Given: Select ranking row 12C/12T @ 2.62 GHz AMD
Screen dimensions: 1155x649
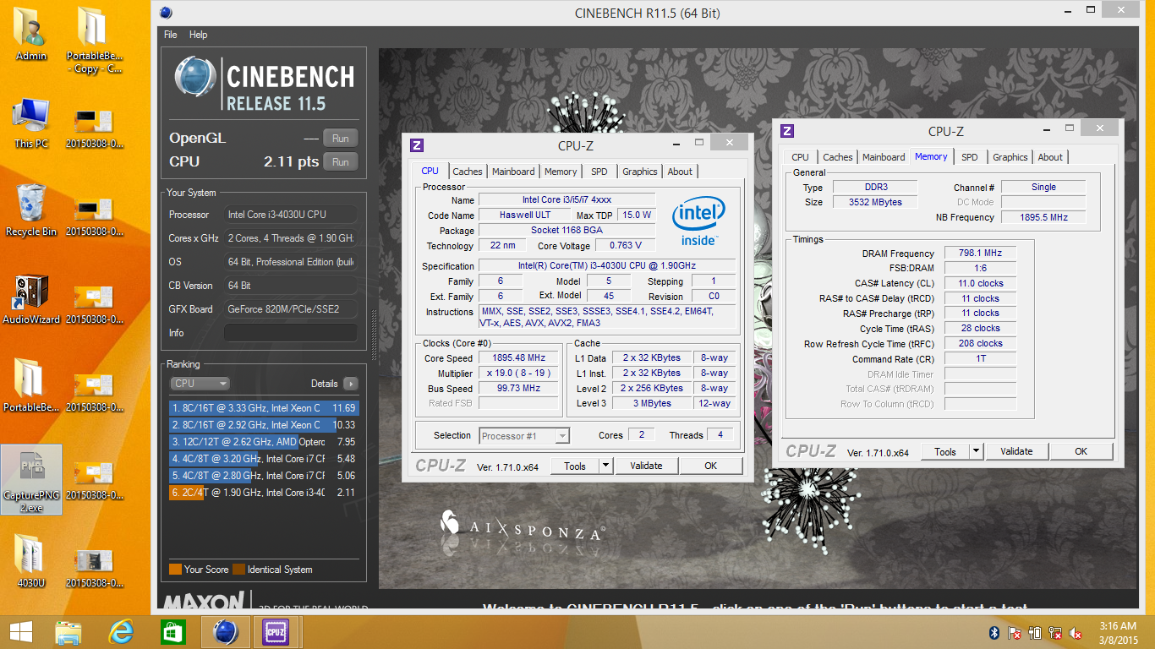Looking at the screenshot, I should pyautogui.click(x=264, y=442).
